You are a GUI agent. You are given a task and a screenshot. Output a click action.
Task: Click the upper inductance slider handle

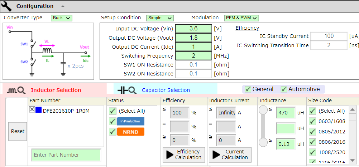(x=263, y=110)
